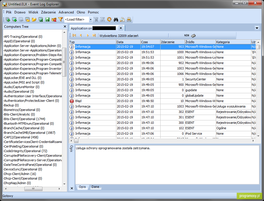Click the green floppy save icon

click(x=47, y=19)
